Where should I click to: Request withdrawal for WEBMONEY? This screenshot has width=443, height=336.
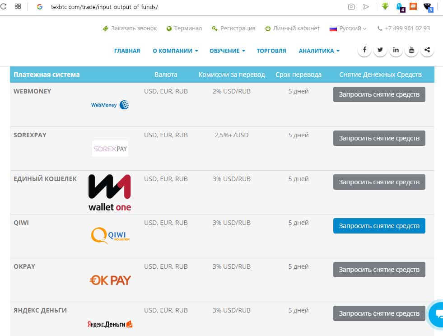pos(379,94)
